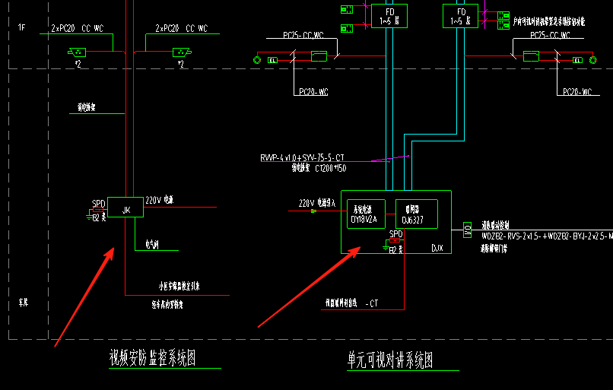Select the 'CT200*150' cable tray label
This screenshot has height=390, width=613.
pyautogui.click(x=331, y=169)
